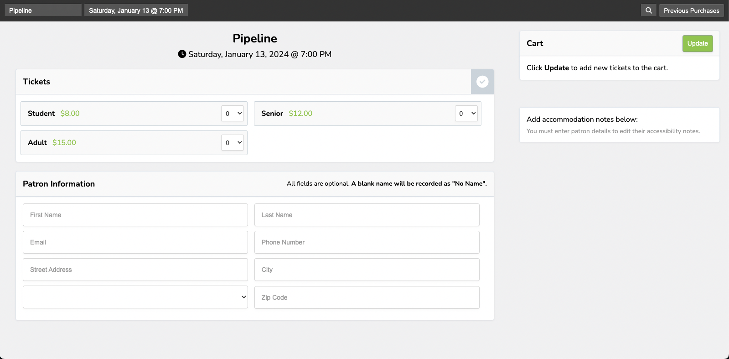Open the Senior ticket quantity dropdown
729x359 pixels.
coord(466,114)
